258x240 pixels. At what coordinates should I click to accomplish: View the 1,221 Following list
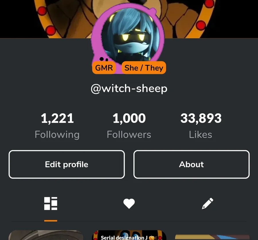57,126
